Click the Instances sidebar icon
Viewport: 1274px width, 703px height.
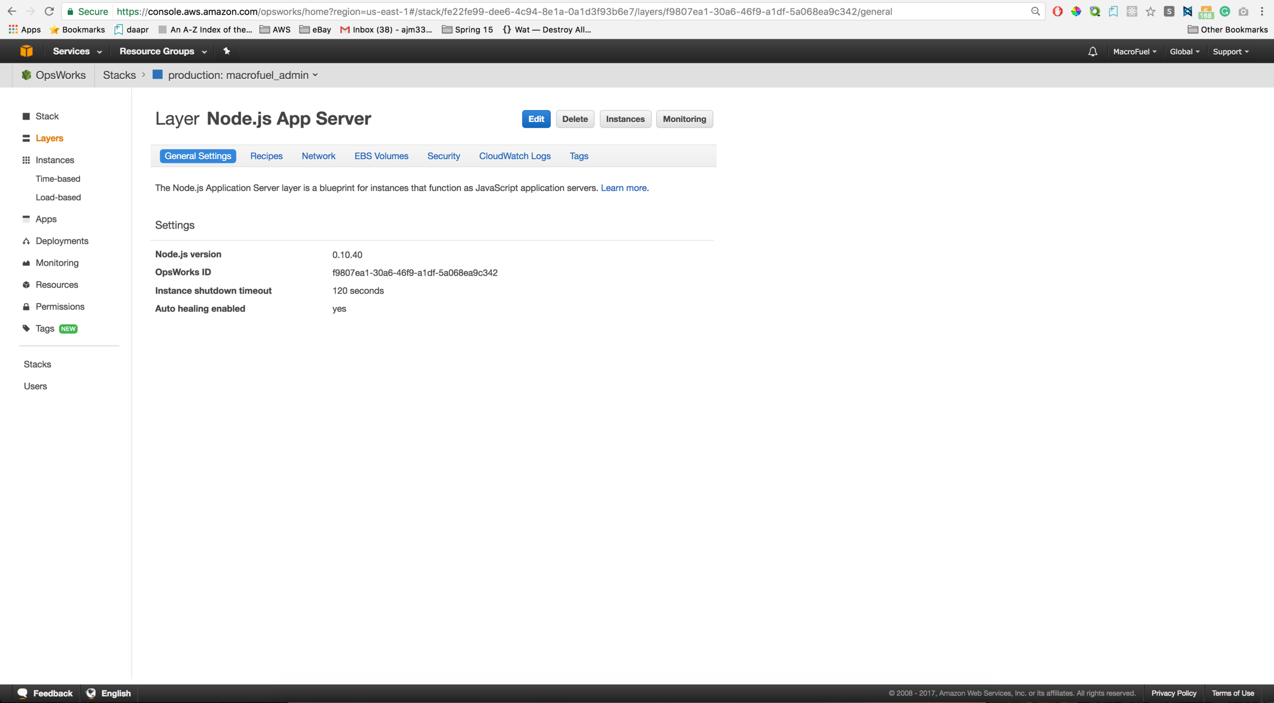[x=55, y=160]
